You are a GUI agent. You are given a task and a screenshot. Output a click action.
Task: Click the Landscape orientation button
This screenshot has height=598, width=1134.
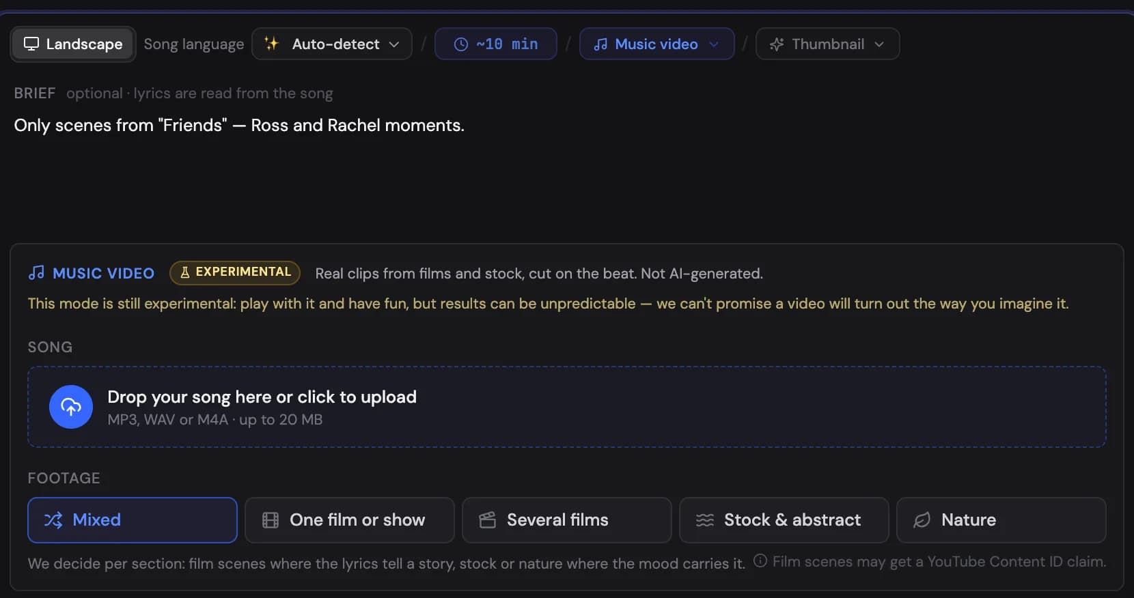pos(73,44)
